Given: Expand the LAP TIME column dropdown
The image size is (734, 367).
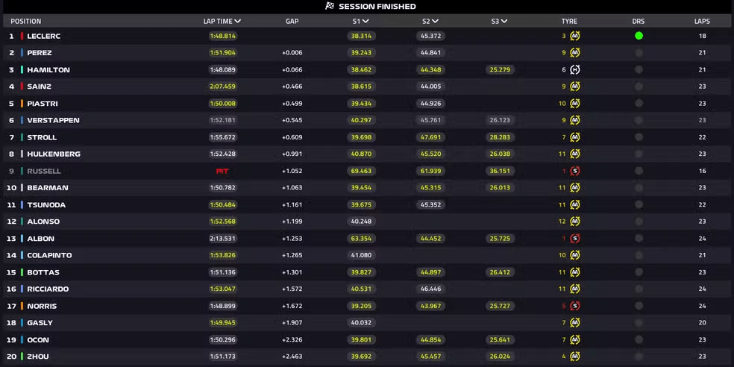Looking at the screenshot, I should (x=238, y=21).
